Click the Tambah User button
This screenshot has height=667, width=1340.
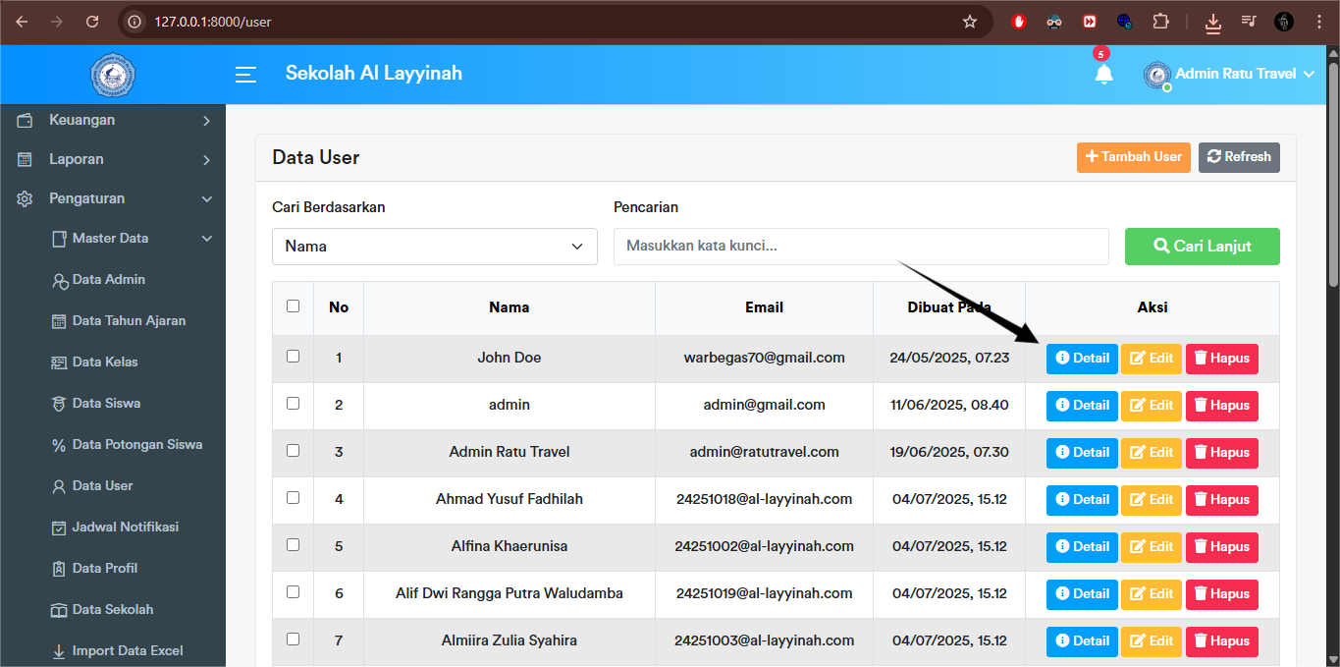click(1133, 156)
